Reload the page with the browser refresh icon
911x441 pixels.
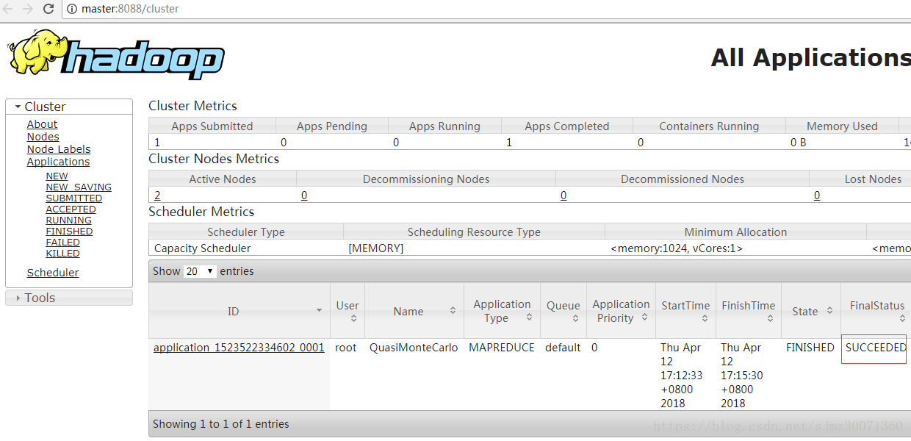pyautogui.click(x=48, y=9)
